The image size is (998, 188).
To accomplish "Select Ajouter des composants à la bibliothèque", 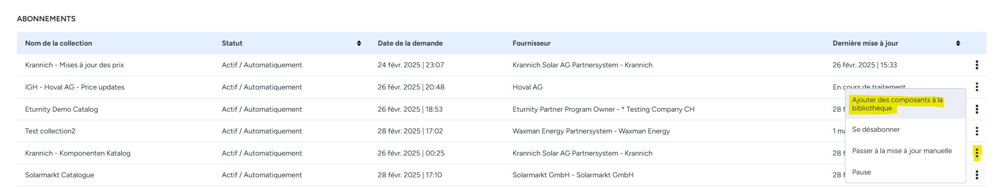I will coord(897,104).
